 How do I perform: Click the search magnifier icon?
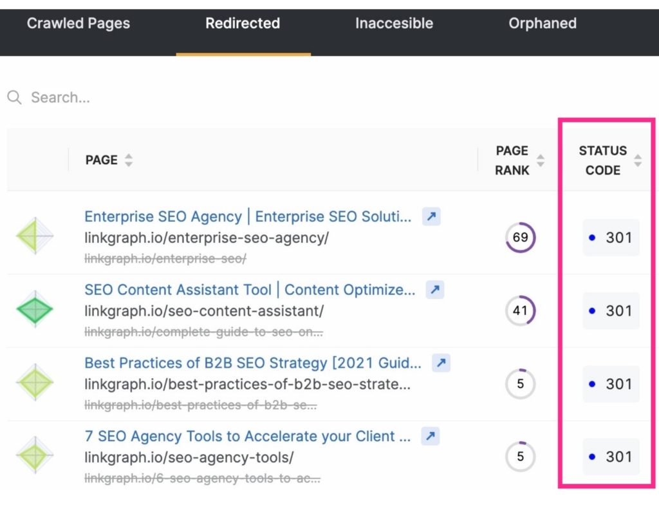click(14, 98)
